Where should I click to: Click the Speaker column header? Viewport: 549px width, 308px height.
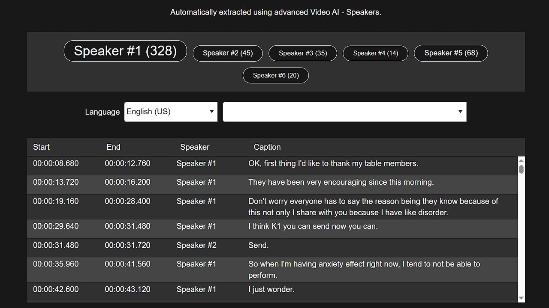195,147
